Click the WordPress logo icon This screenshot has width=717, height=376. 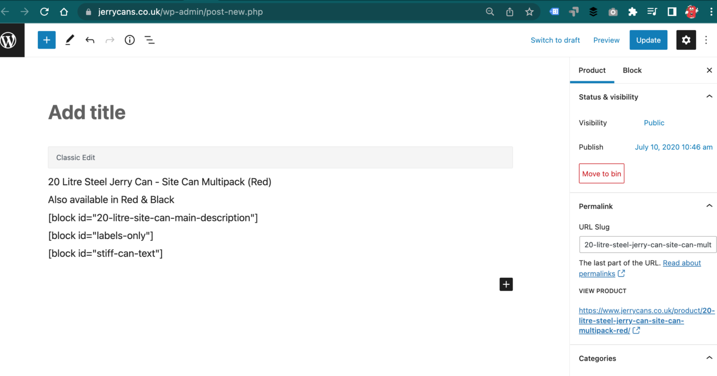click(9, 40)
